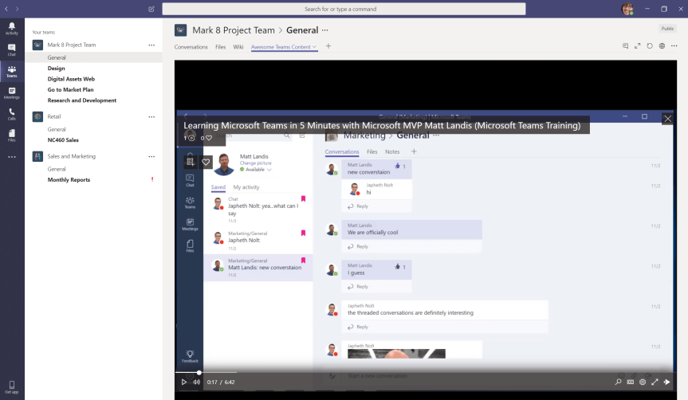Expand the Awesome Teams Content tab dropdown

(315, 47)
